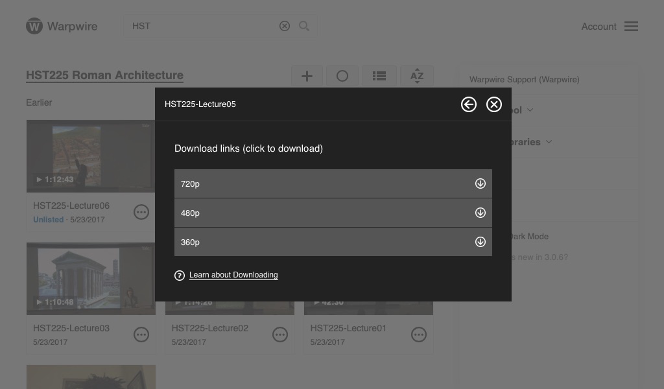Switch to list view
This screenshot has height=389, width=664.
(379, 76)
